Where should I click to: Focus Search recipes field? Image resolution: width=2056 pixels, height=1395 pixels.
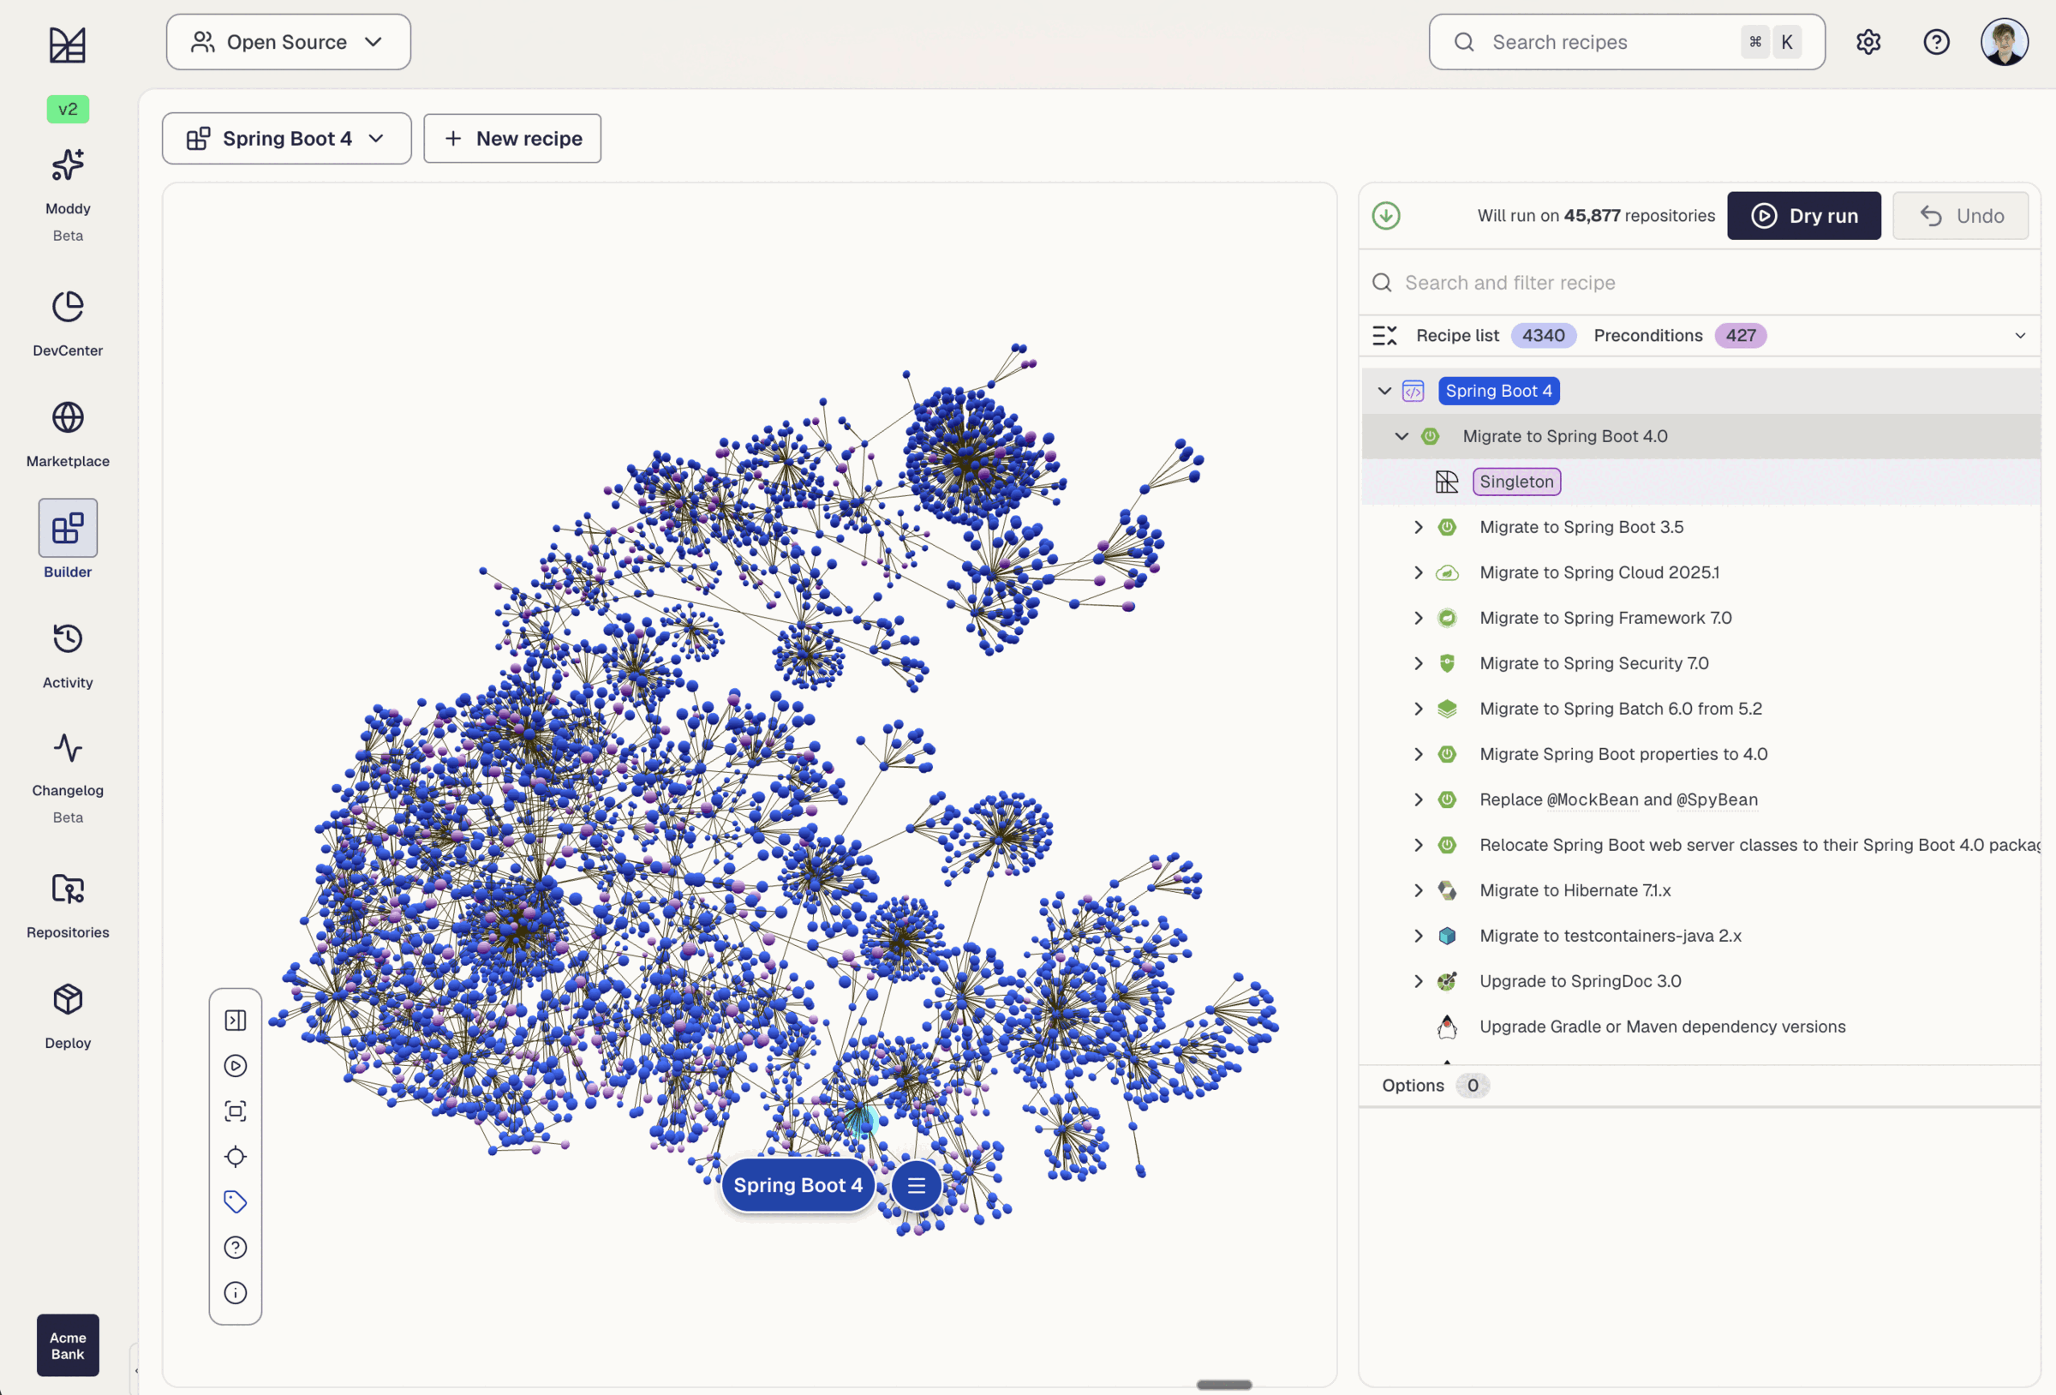[1626, 42]
